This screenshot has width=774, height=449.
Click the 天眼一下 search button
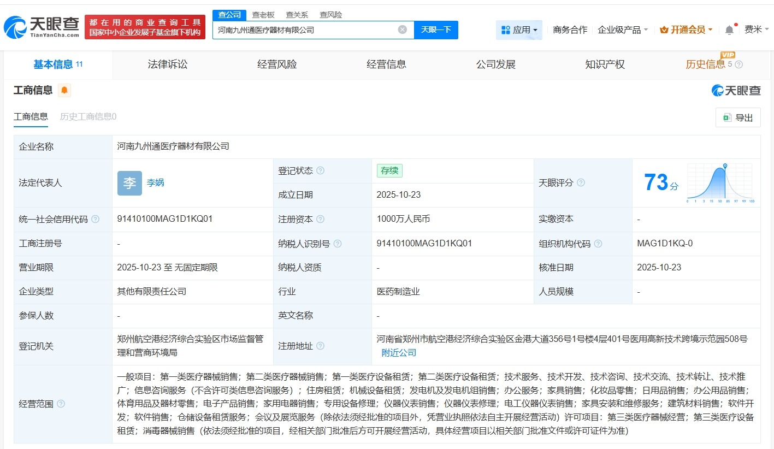(436, 29)
